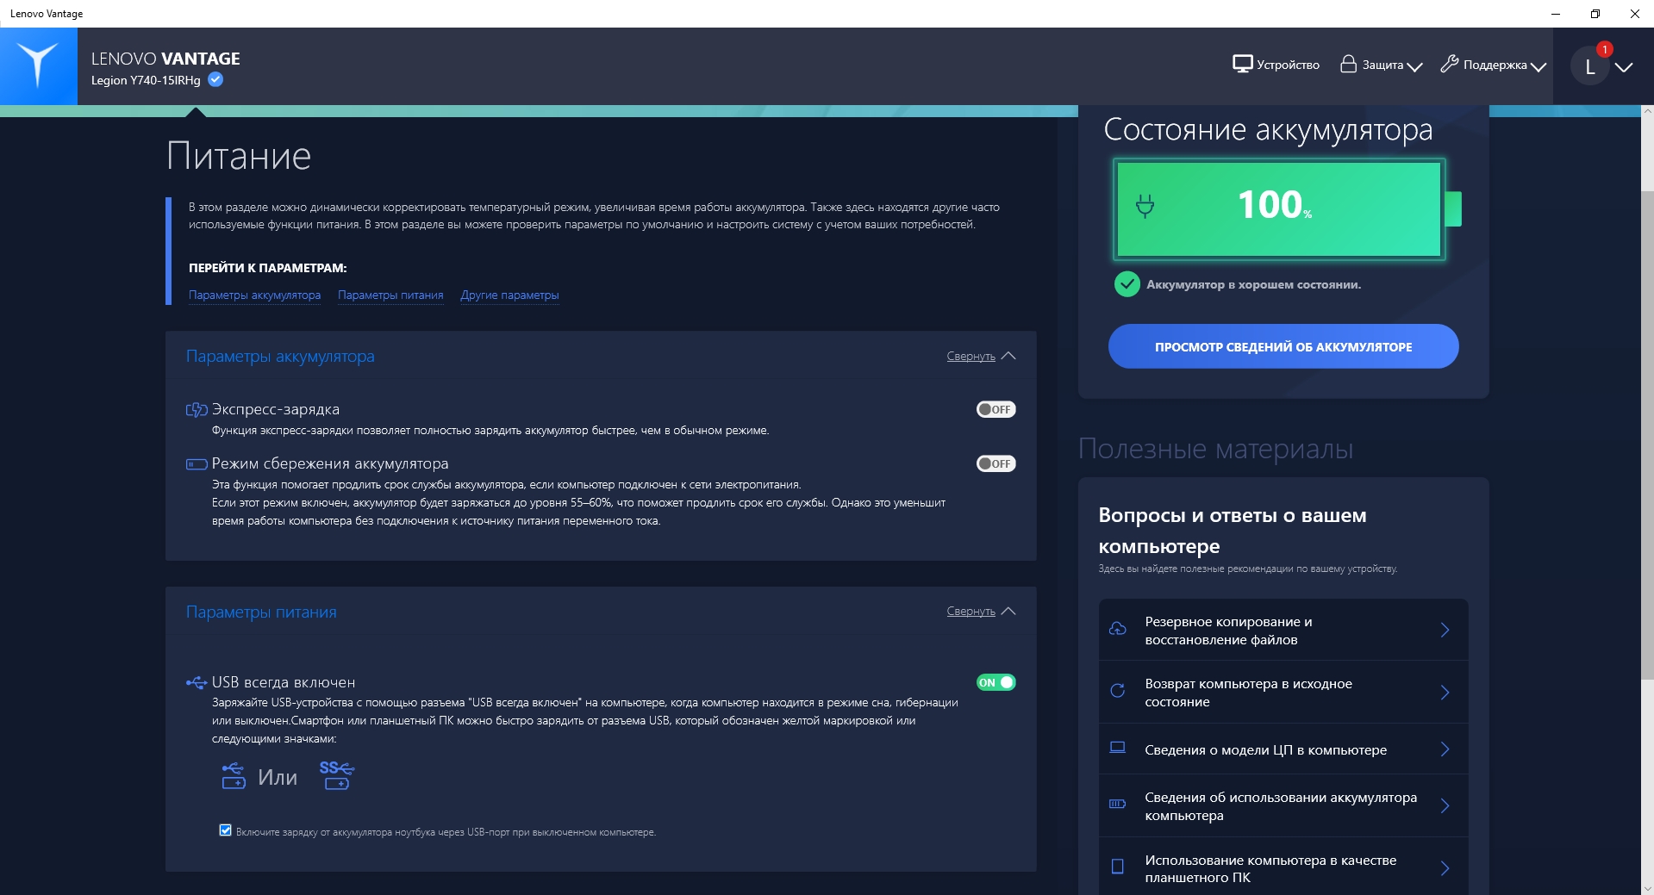Click Аккумулятор в хорошем состоянии status text
1654x895 pixels.
(x=1253, y=284)
